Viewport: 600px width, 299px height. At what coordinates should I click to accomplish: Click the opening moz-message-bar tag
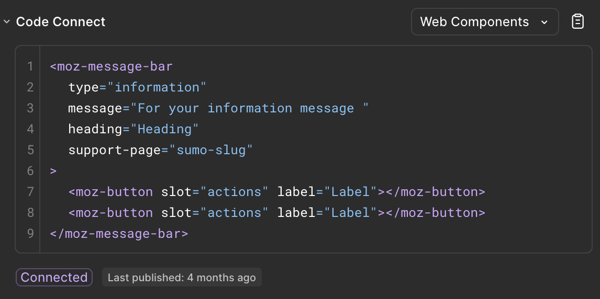[112, 66]
